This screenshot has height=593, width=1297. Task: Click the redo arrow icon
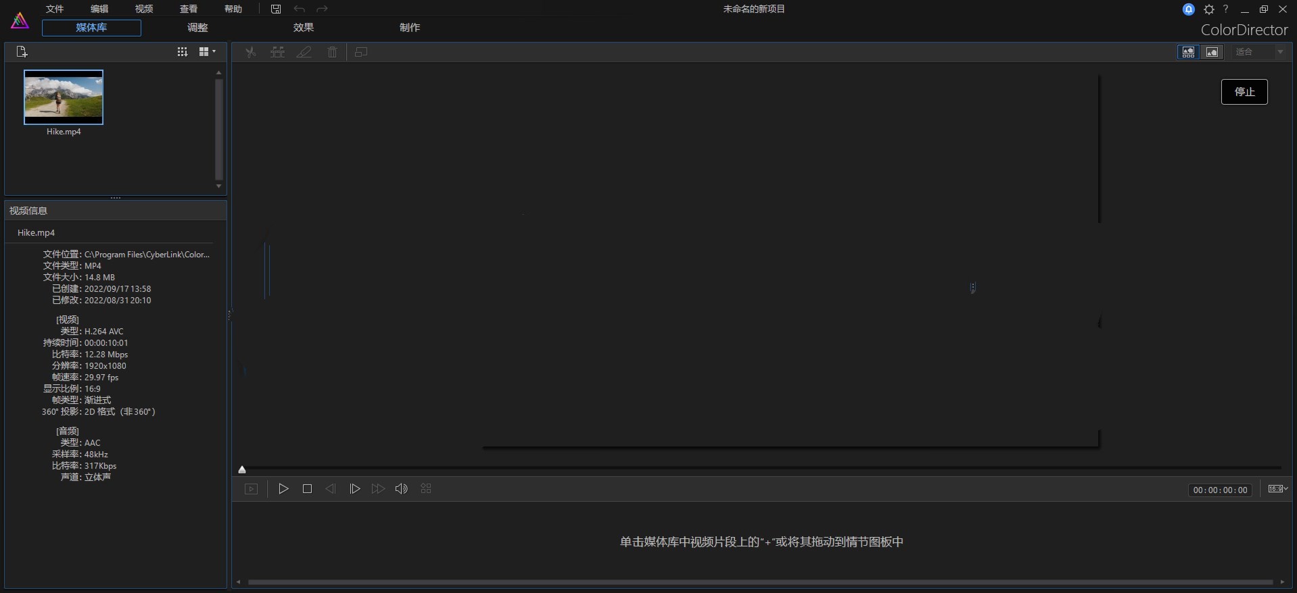(x=323, y=9)
